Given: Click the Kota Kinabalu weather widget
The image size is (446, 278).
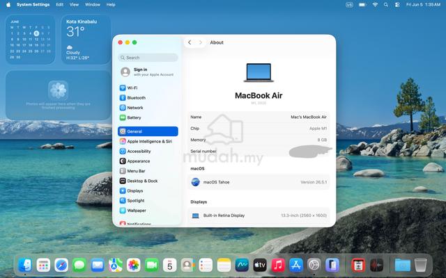Looking at the screenshot, I should (86, 40).
